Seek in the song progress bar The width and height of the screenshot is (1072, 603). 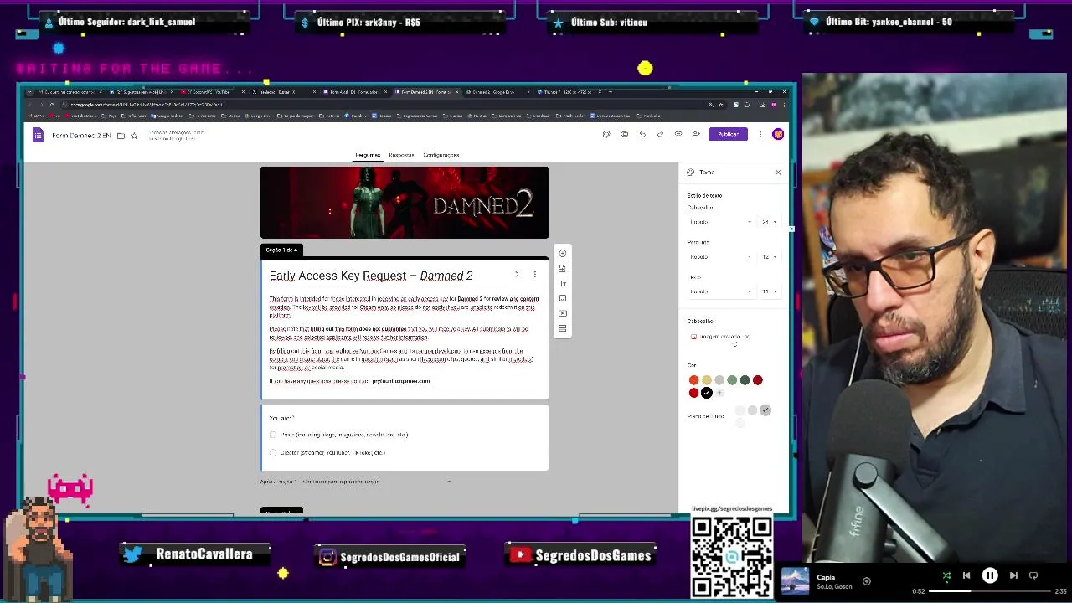[x=988, y=591]
